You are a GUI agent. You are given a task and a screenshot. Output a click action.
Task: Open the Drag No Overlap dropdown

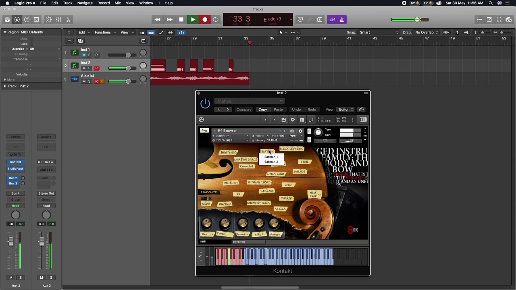[427, 32]
